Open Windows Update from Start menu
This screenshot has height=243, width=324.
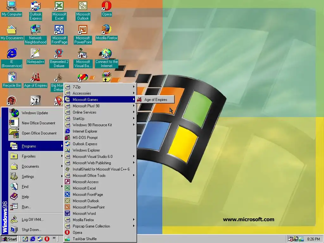[36, 113]
